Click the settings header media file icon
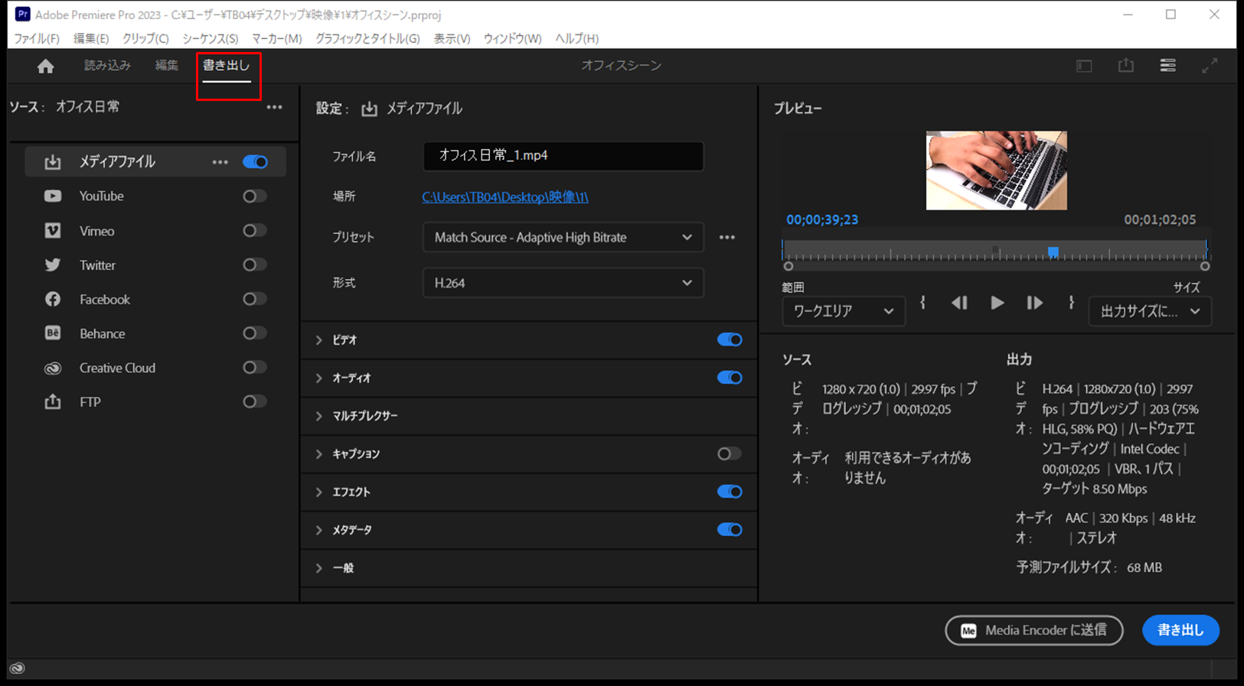 (x=369, y=109)
